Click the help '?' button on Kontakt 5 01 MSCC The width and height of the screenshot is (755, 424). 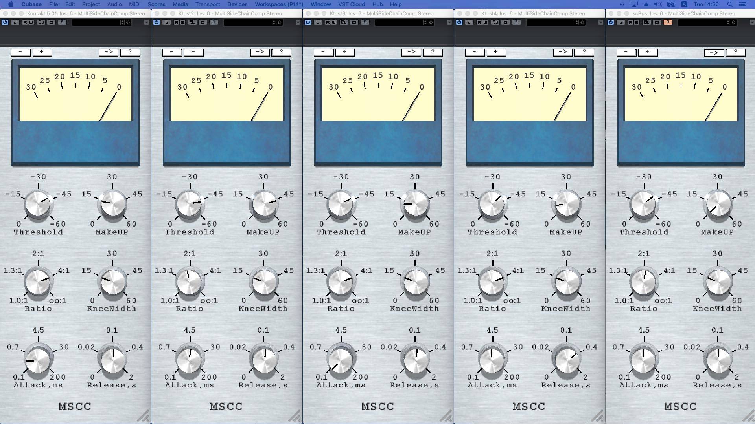130,52
